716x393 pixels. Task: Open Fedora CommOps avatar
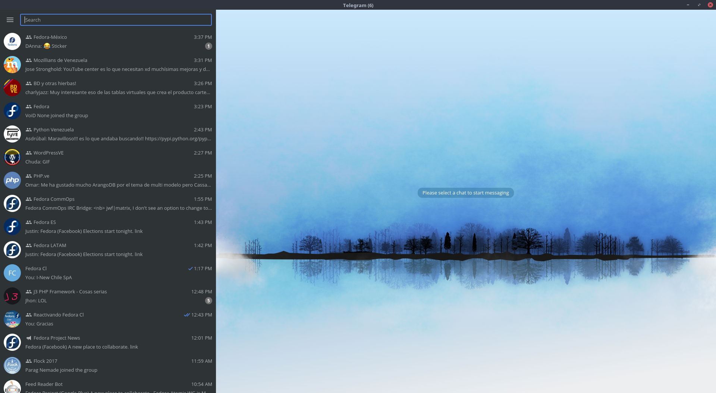click(12, 203)
